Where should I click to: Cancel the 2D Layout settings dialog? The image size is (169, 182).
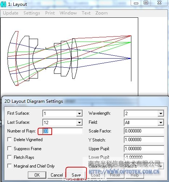click(57, 175)
